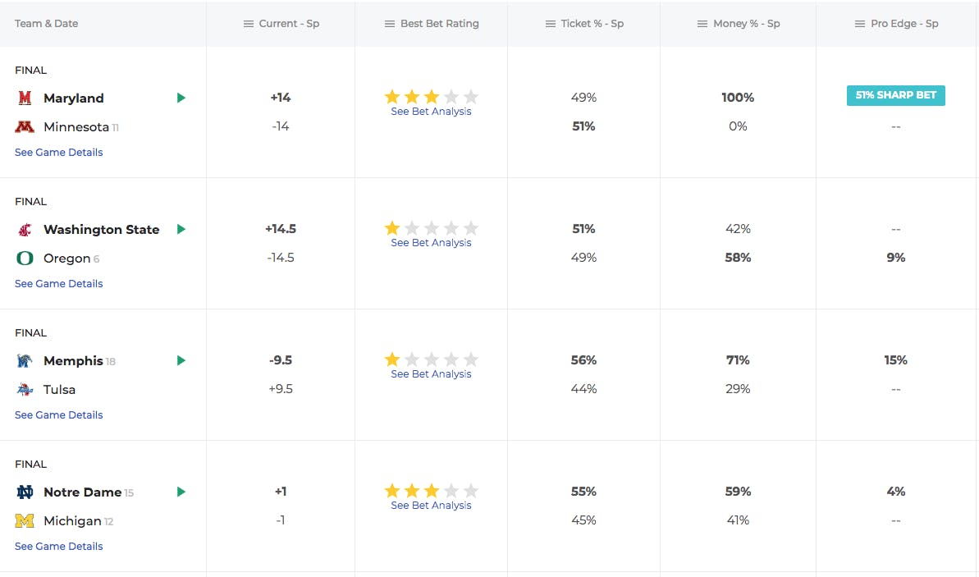Screen dimensions: 979x577
Task: Click the Memphis Tigers logo icon
Action: click(x=25, y=361)
